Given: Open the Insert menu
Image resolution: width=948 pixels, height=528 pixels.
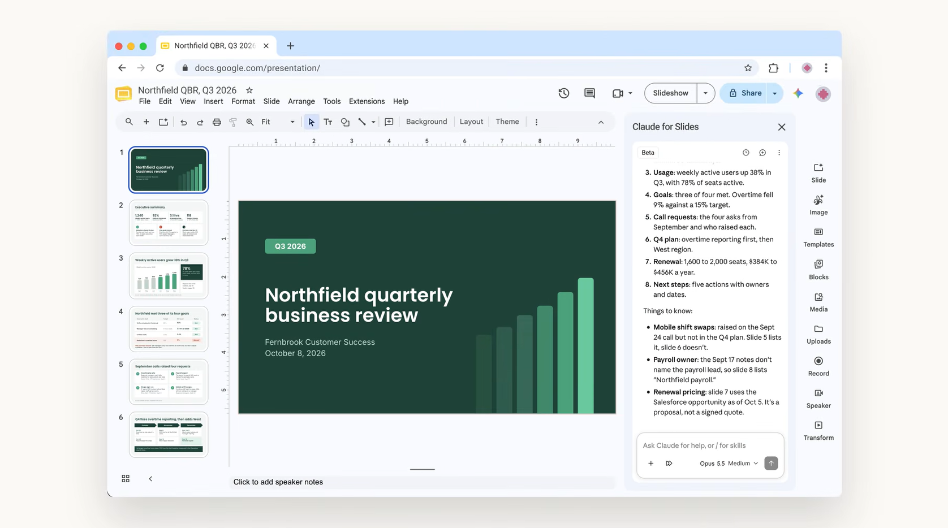Looking at the screenshot, I should [213, 102].
